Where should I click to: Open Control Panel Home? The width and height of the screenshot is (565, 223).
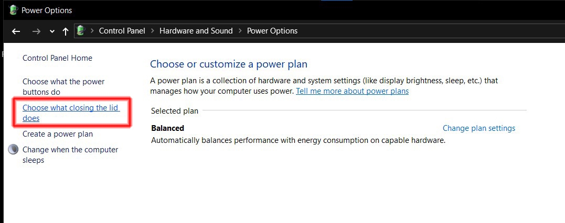pos(57,58)
